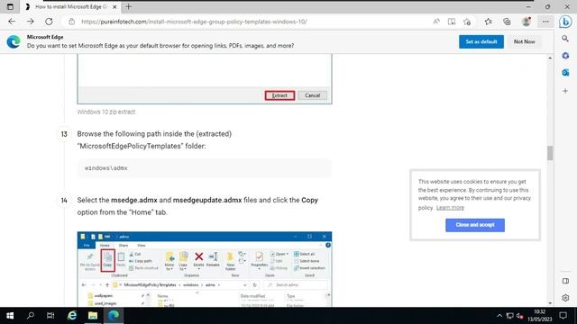
Task: Open sidebar search
Action: point(565,39)
